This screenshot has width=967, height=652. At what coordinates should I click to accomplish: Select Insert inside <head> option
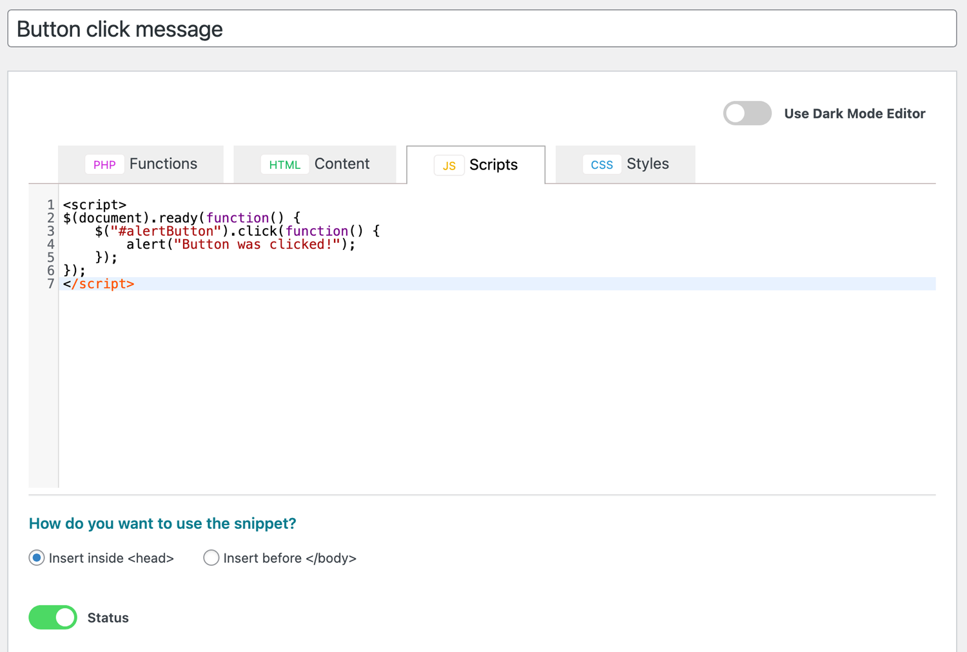(x=37, y=558)
